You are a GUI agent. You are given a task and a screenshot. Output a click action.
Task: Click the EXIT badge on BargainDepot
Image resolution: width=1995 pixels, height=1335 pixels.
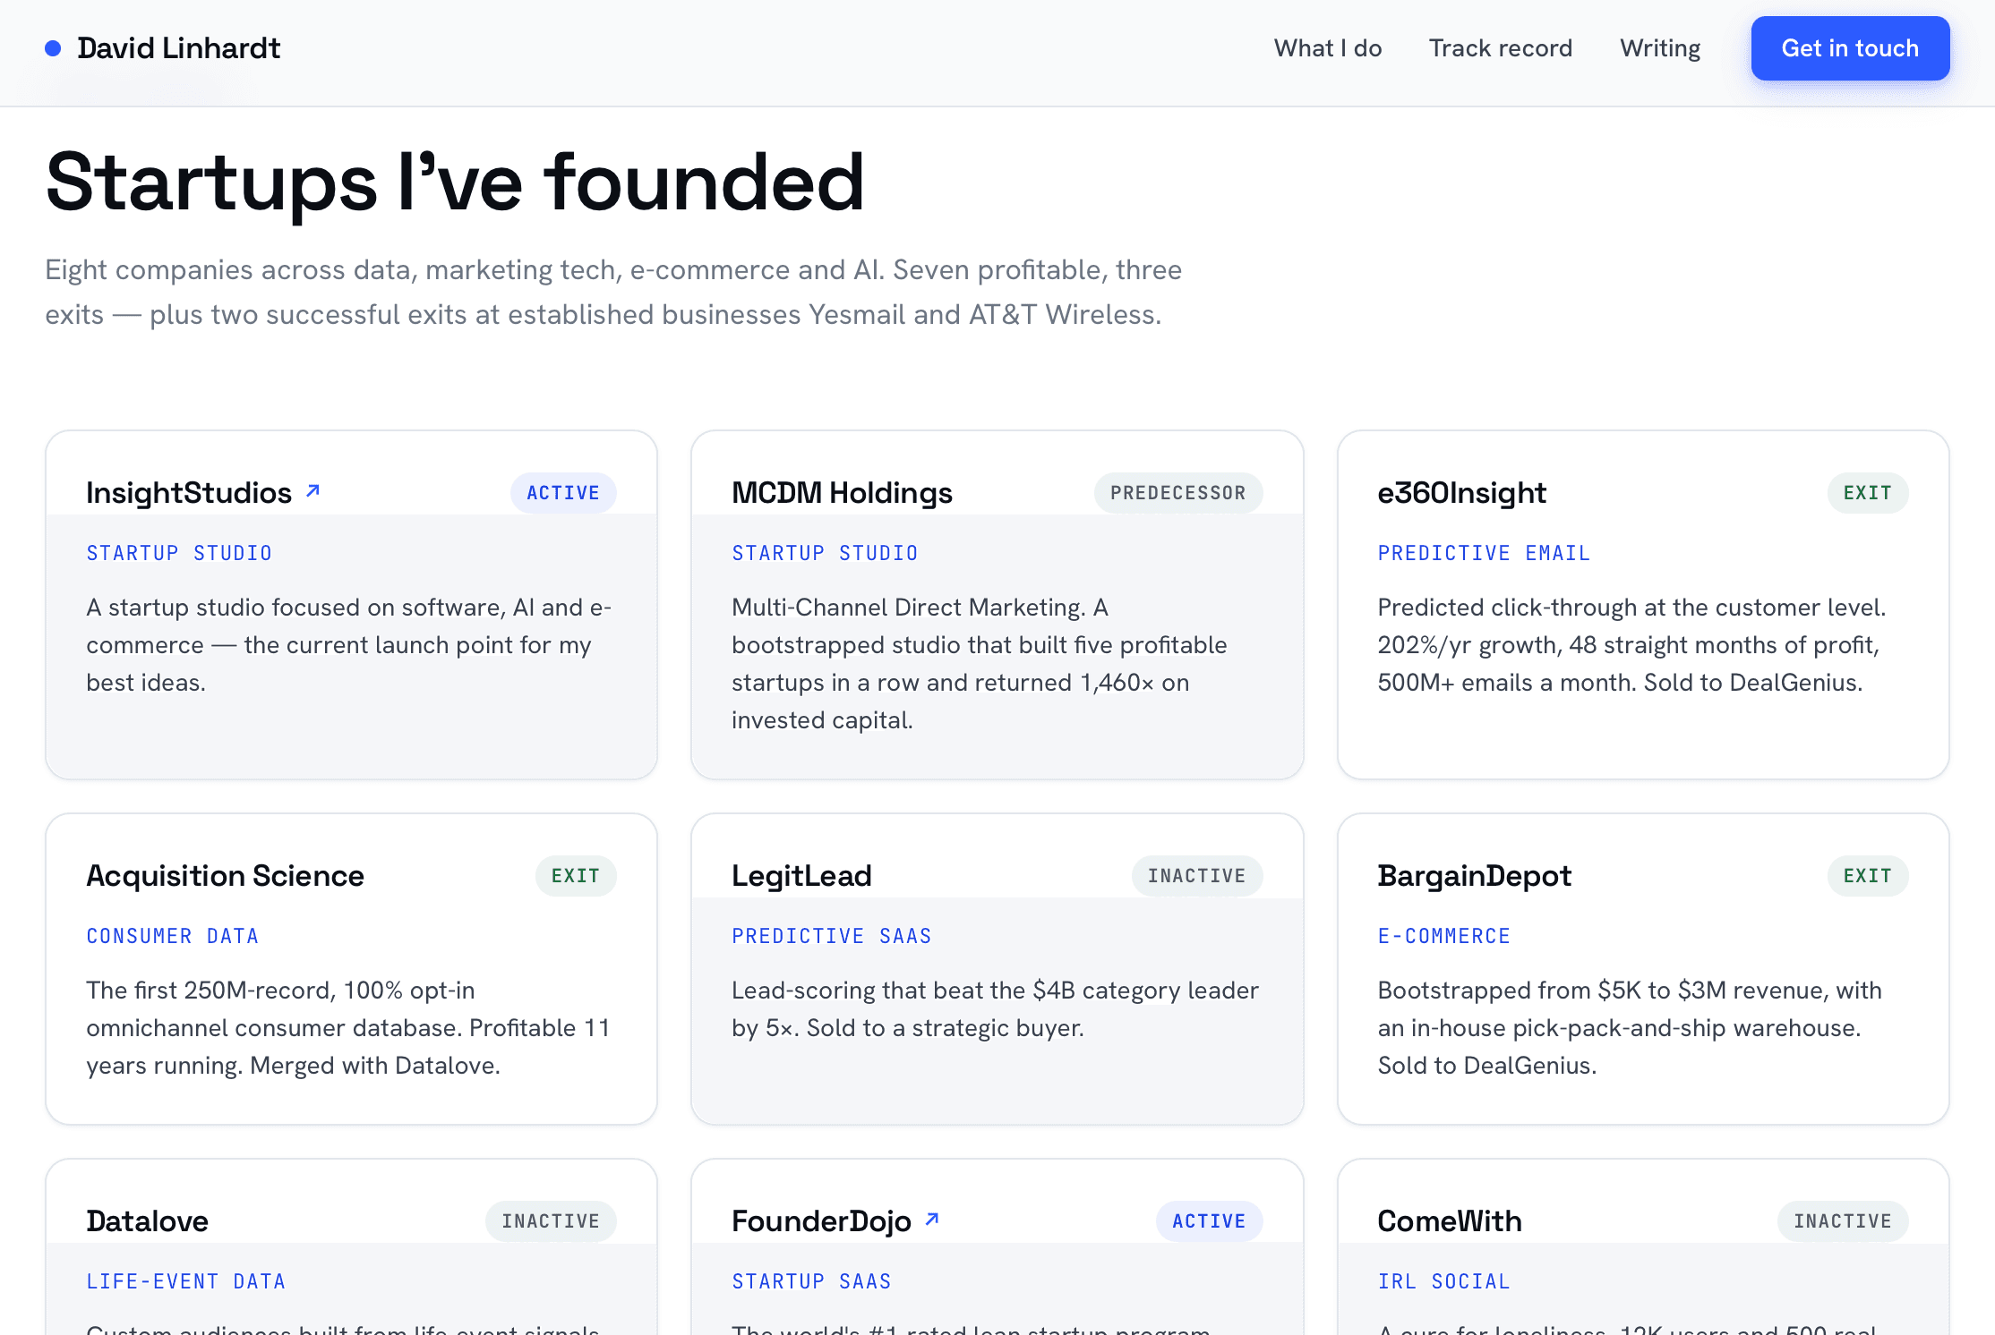(1868, 876)
